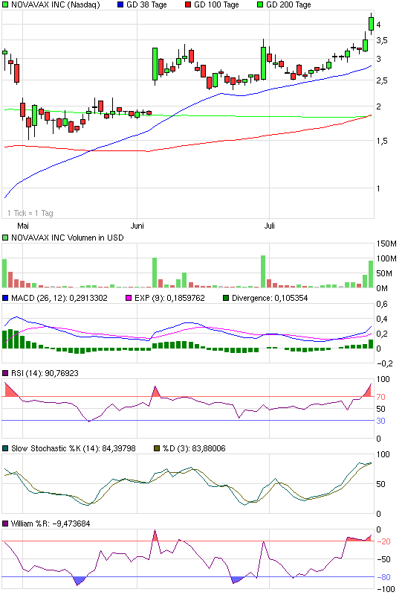The width and height of the screenshot is (405, 595).
Task: Click the '1 Tick = 1 Tag' note
Action: click(x=30, y=213)
